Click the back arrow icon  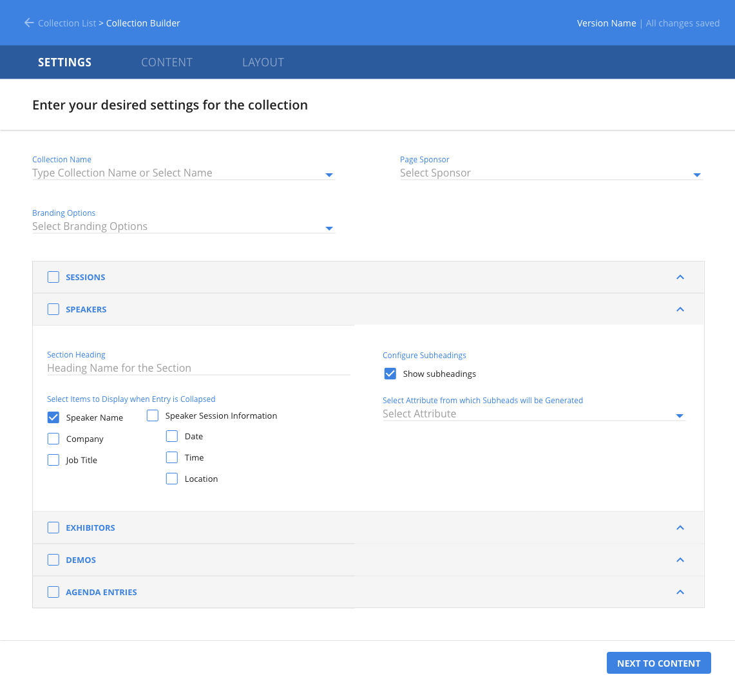click(28, 23)
